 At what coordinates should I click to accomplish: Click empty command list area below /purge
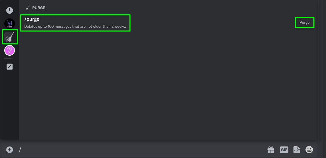pos(168,85)
